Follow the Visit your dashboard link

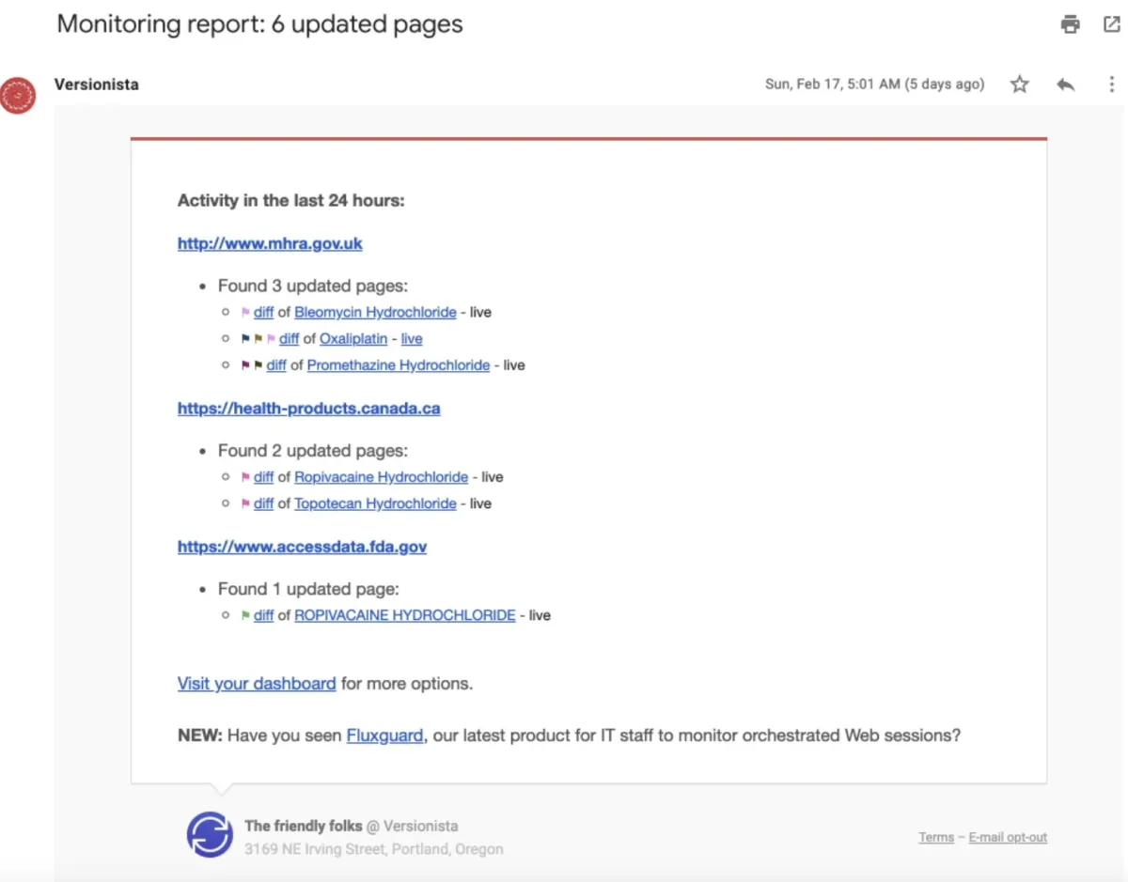[257, 683]
